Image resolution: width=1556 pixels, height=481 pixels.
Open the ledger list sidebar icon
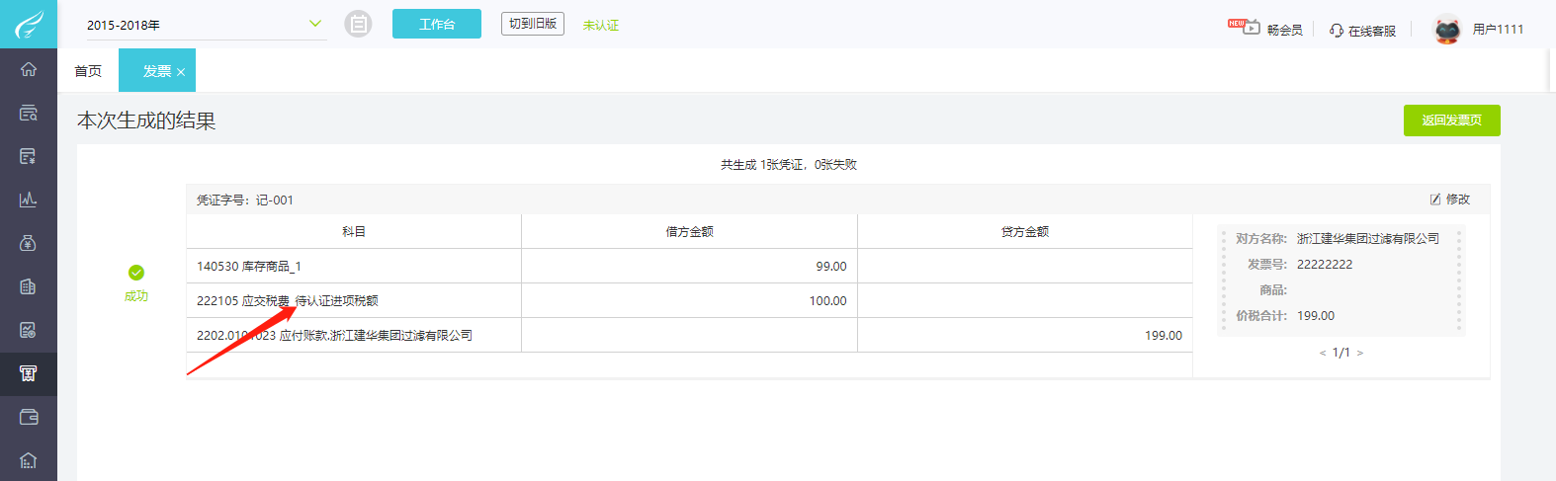pos(29,156)
